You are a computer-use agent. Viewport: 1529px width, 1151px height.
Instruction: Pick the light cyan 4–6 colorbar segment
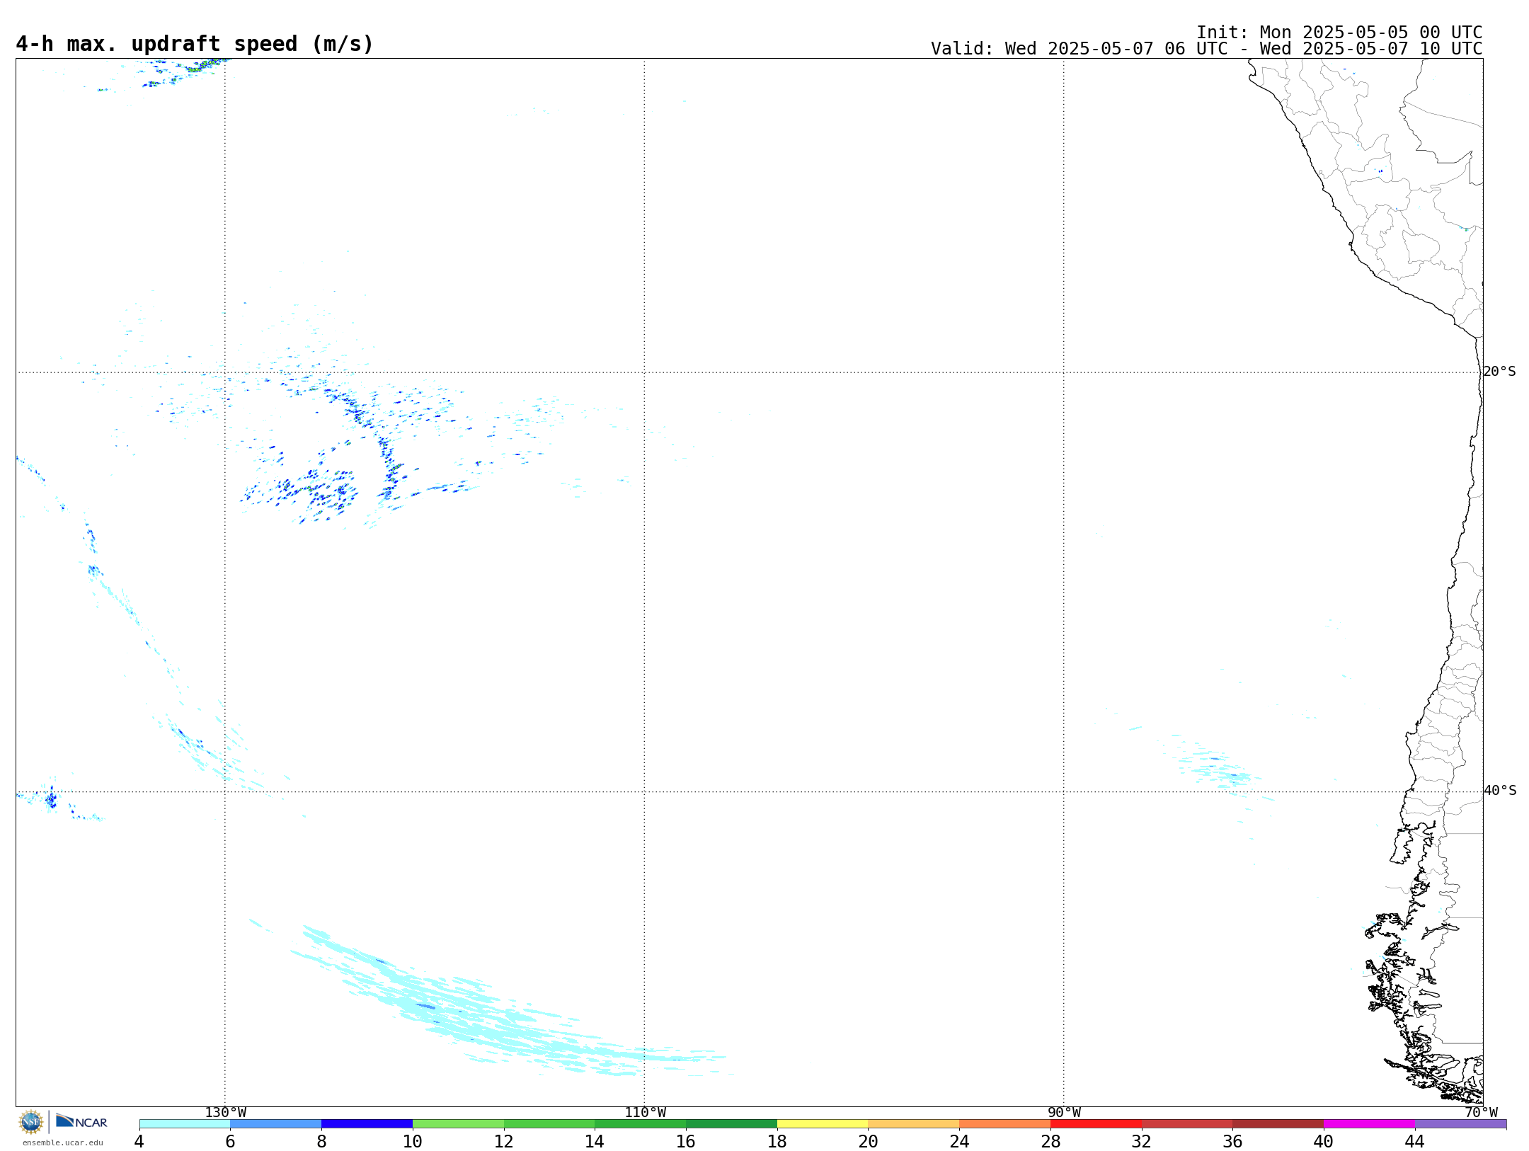point(185,1124)
